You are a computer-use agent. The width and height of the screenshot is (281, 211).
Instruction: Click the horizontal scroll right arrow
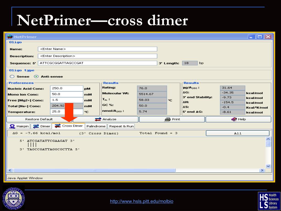(x=262, y=170)
